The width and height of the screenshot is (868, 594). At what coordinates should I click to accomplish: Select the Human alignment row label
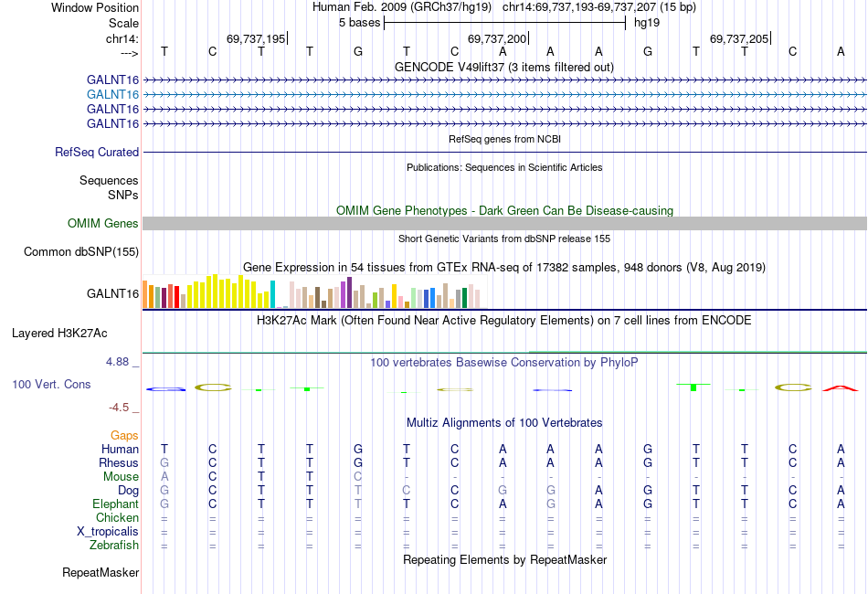tap(120, 449)
